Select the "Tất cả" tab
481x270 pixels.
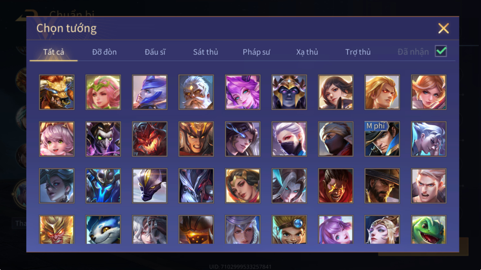[x=54, y=52]
